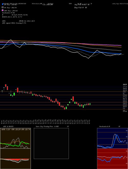Click the '(MGR) 1.2, 22.2, 22.8' ADX values
The image size is (128, 169).
pyautogui.click(x=27, y=21)
